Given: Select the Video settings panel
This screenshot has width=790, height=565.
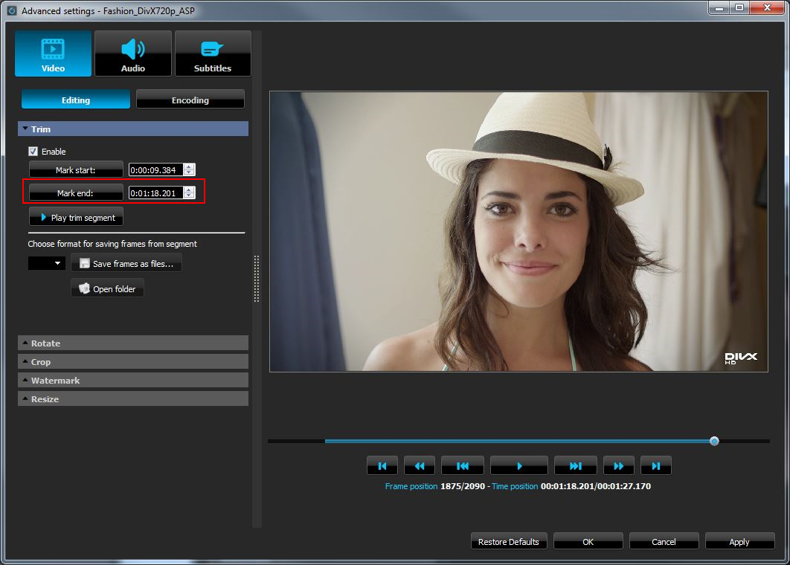Looking at the screenshot, I should click(52, 53).
